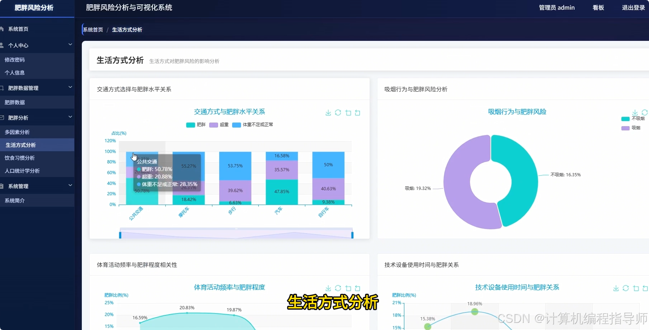Download the 体育活动频率与肥胖程度 chart image

tap(328, 288)
